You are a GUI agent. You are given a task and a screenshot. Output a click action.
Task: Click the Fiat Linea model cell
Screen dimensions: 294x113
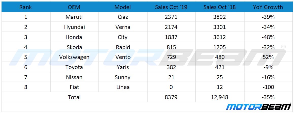pos(123,87)
